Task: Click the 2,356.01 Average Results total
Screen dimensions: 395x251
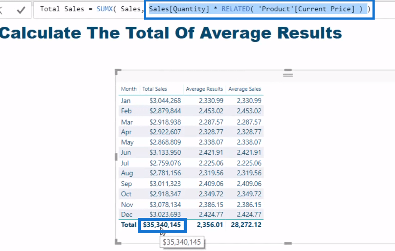Action: 210,225
